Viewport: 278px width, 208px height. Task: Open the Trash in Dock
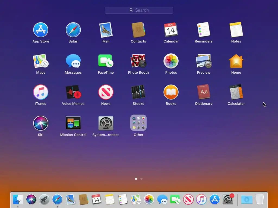pyautogui.click(x=260, y=199)
